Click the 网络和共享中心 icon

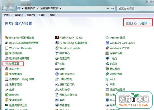tap(57, 95)
